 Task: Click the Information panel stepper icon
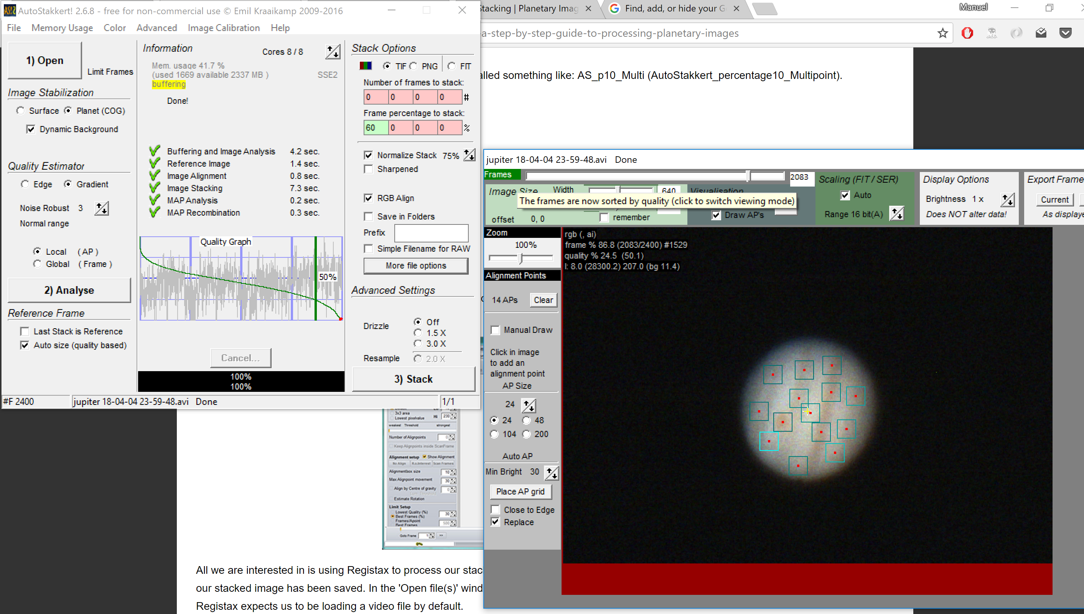(333, 52)
